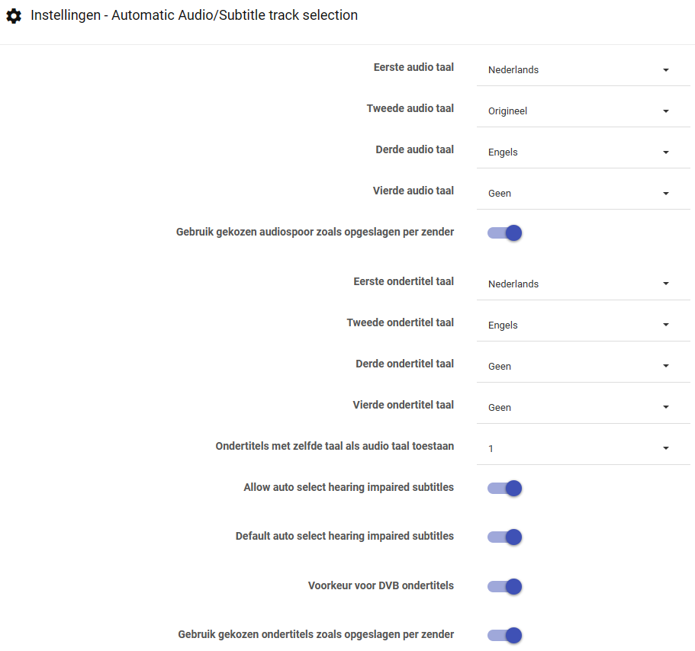The width and height of the screenshot is (695, 651).
Task: Click the Voorkeur voor DVB ondertitels label
Action: [381, 585]
